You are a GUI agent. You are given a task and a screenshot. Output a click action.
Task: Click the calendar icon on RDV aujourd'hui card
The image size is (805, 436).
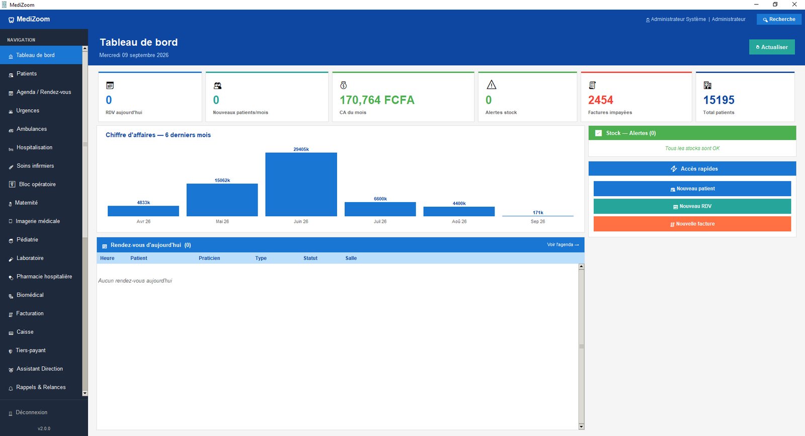coord(110,85)
